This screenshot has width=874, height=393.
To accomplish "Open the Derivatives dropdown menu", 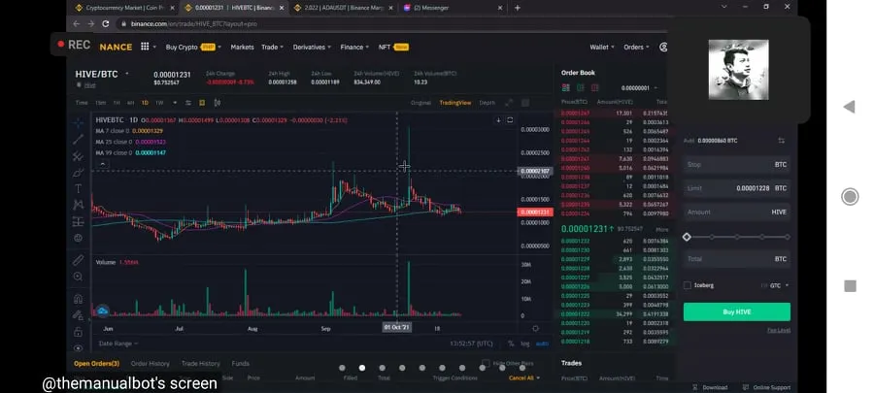I will (312, 48).
